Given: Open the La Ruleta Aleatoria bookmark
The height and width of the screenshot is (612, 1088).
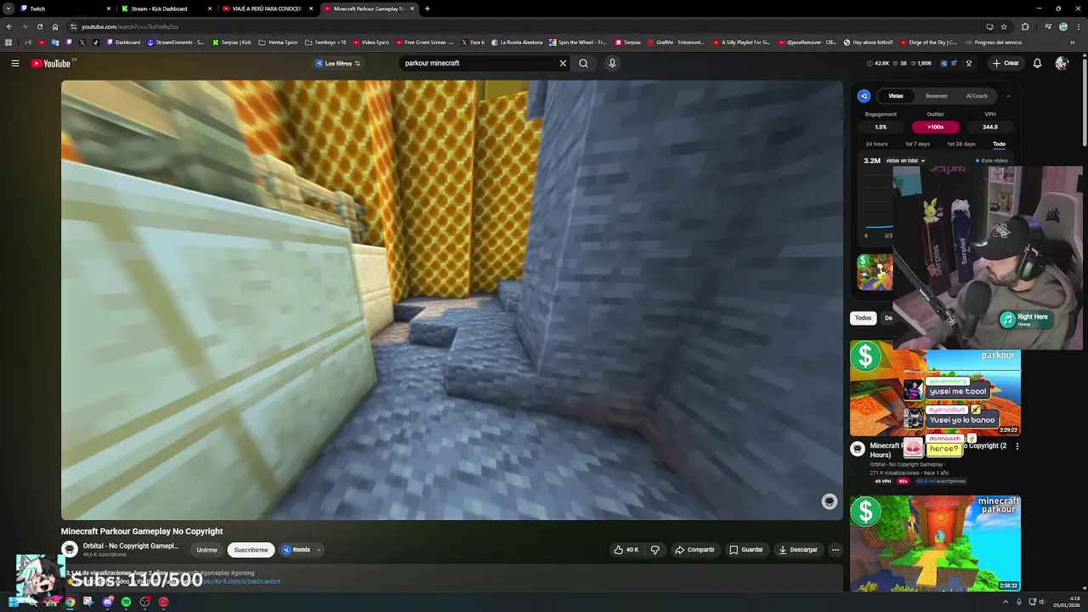Looking at the screenshot, I should click(518, 42).
